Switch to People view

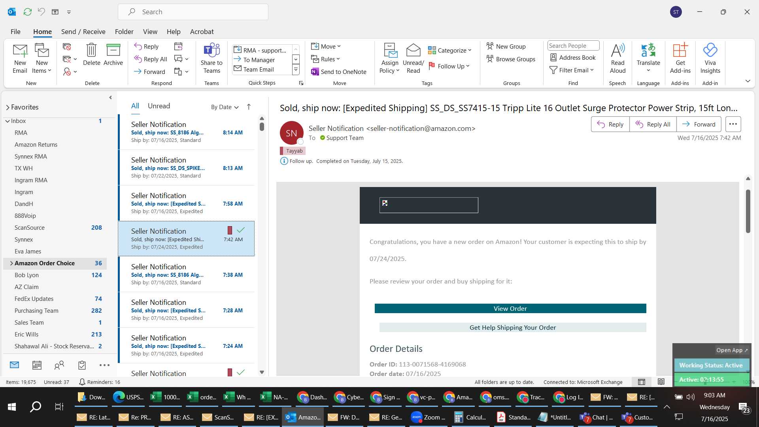(59, 365)
